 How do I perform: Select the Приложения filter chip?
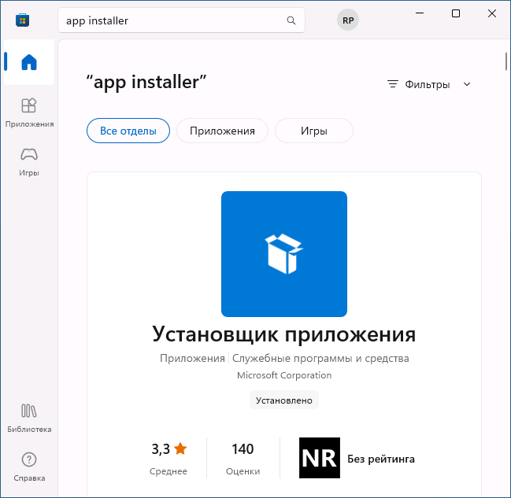coord(222,131)
